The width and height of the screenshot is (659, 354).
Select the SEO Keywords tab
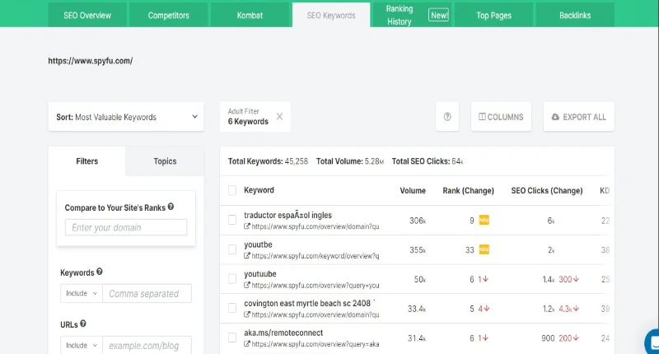[x=331, y=15]
